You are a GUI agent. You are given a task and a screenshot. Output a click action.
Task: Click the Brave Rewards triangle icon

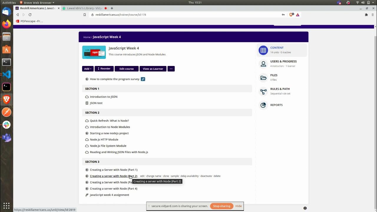(x=297, y=15)
